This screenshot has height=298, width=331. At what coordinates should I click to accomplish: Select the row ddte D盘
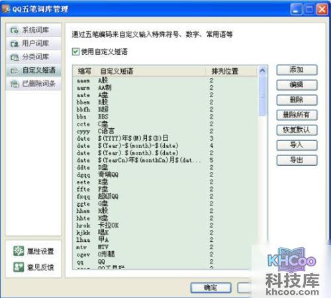(x=165, y=167)
